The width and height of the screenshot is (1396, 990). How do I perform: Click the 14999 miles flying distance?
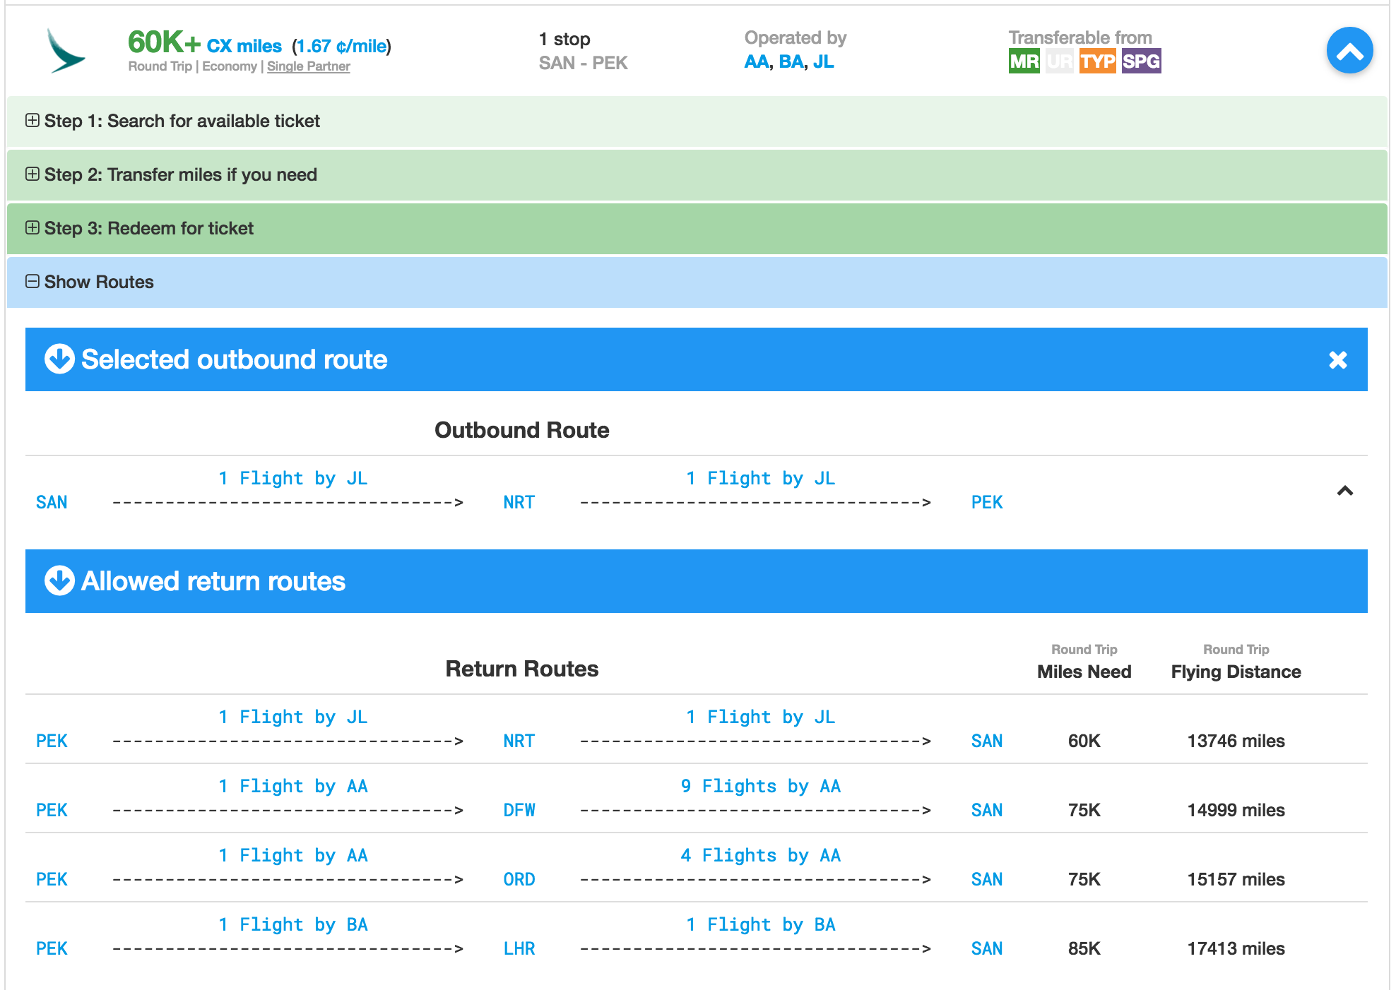point(1236,810)
